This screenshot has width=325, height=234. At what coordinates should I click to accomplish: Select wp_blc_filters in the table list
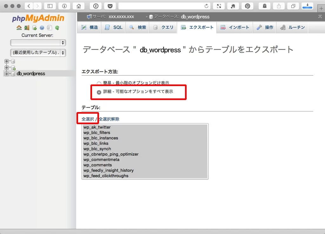coord(145,132)
